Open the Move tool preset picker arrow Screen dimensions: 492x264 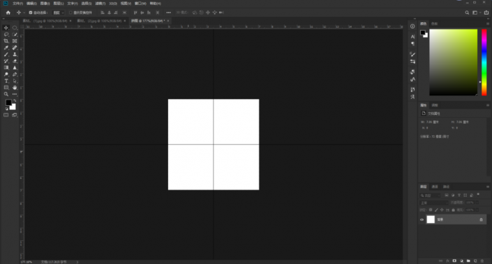coord(24,13)
